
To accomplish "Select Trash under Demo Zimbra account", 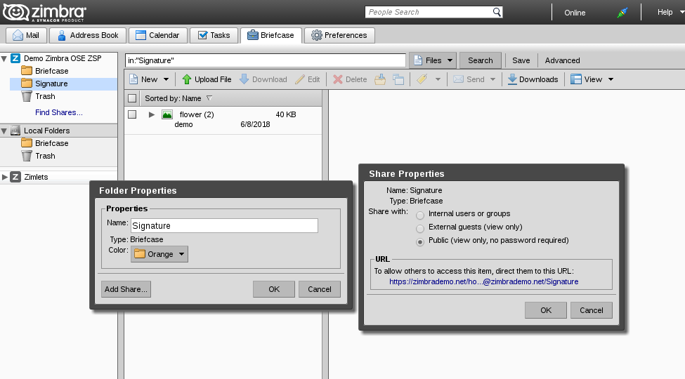I will [x=45, y=96].
